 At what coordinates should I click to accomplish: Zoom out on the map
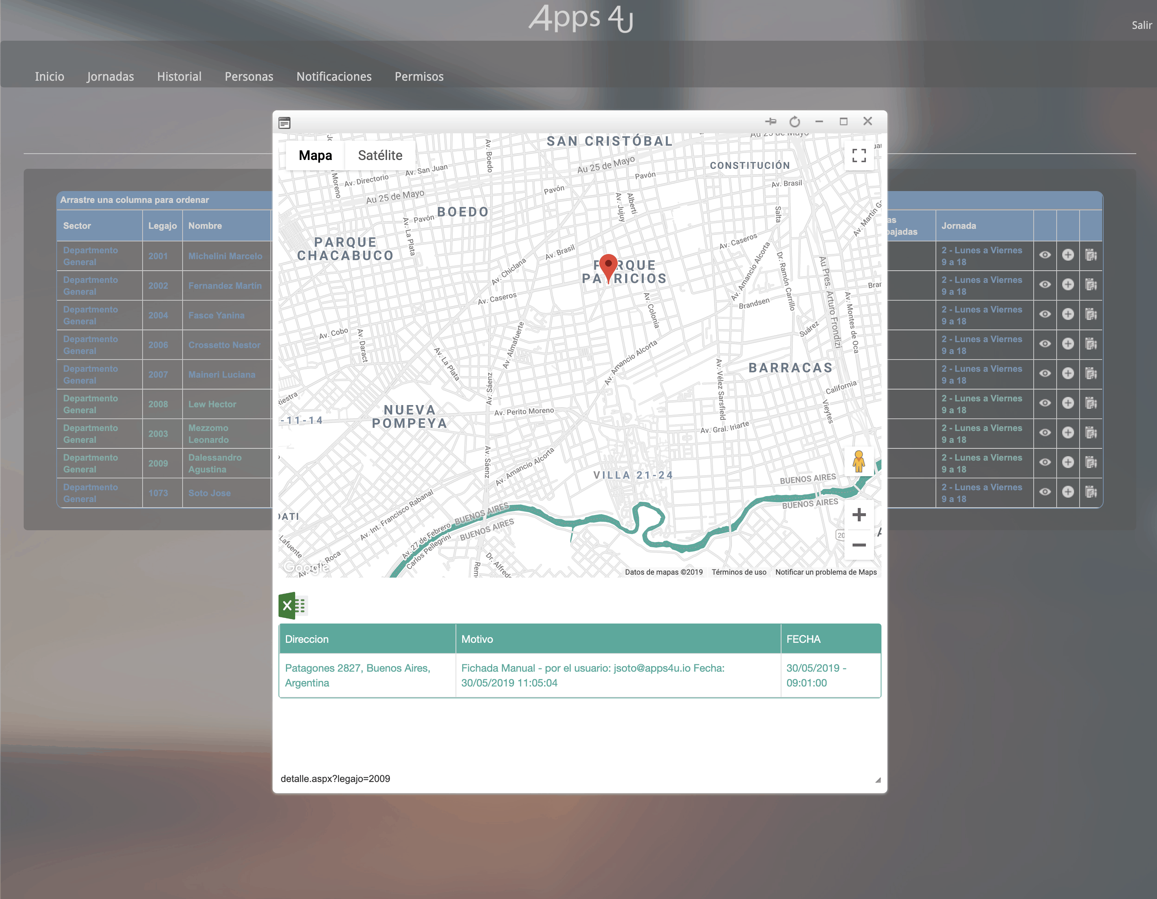(859, 545)
